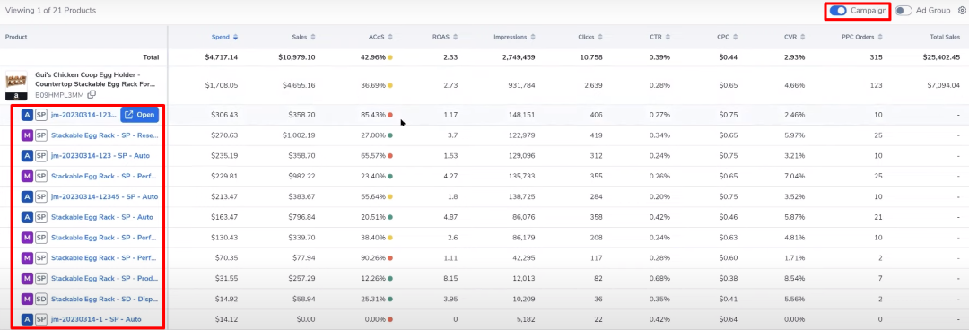Sort by Total Sales column header
Viewport: 969px width, 330px height.
coord(944,37)
